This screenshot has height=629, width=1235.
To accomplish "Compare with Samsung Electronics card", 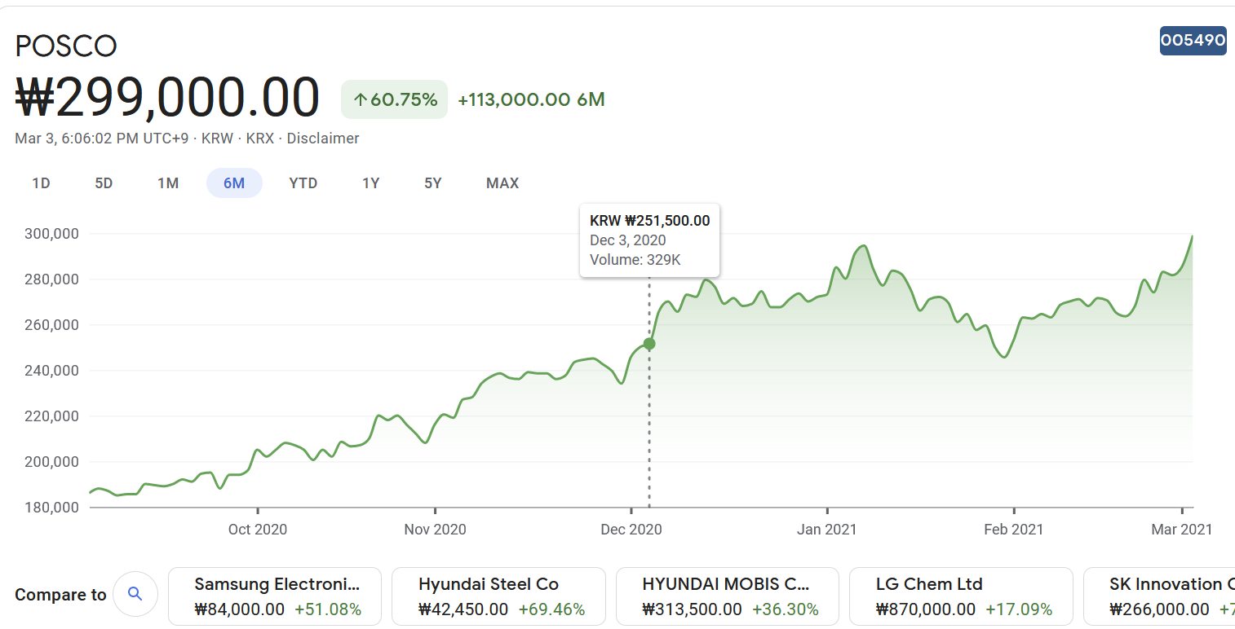I will click(x=275, y=596).
